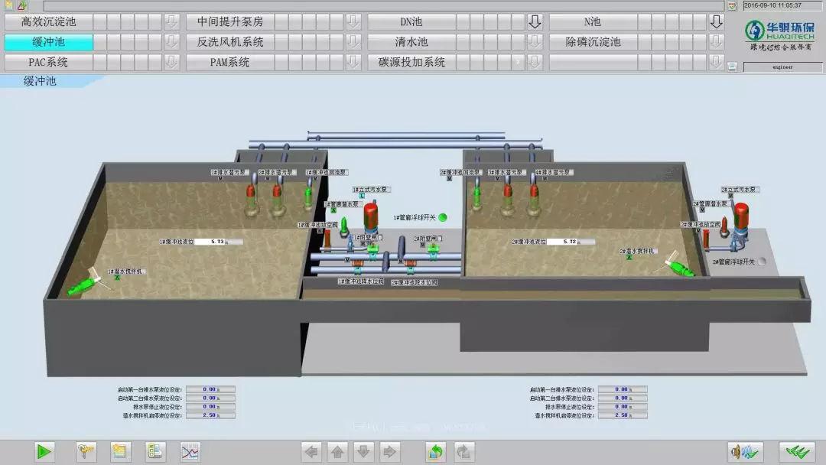Click the alarm bell icon at top-left
Viewport: 826px width, 465px height.
click(21, 6)
